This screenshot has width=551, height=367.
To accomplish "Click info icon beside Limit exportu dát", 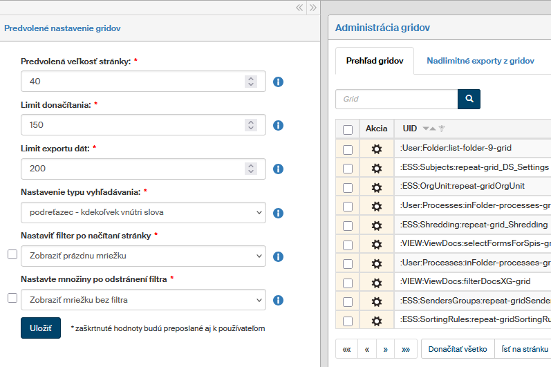I will [x=279, y=169].
